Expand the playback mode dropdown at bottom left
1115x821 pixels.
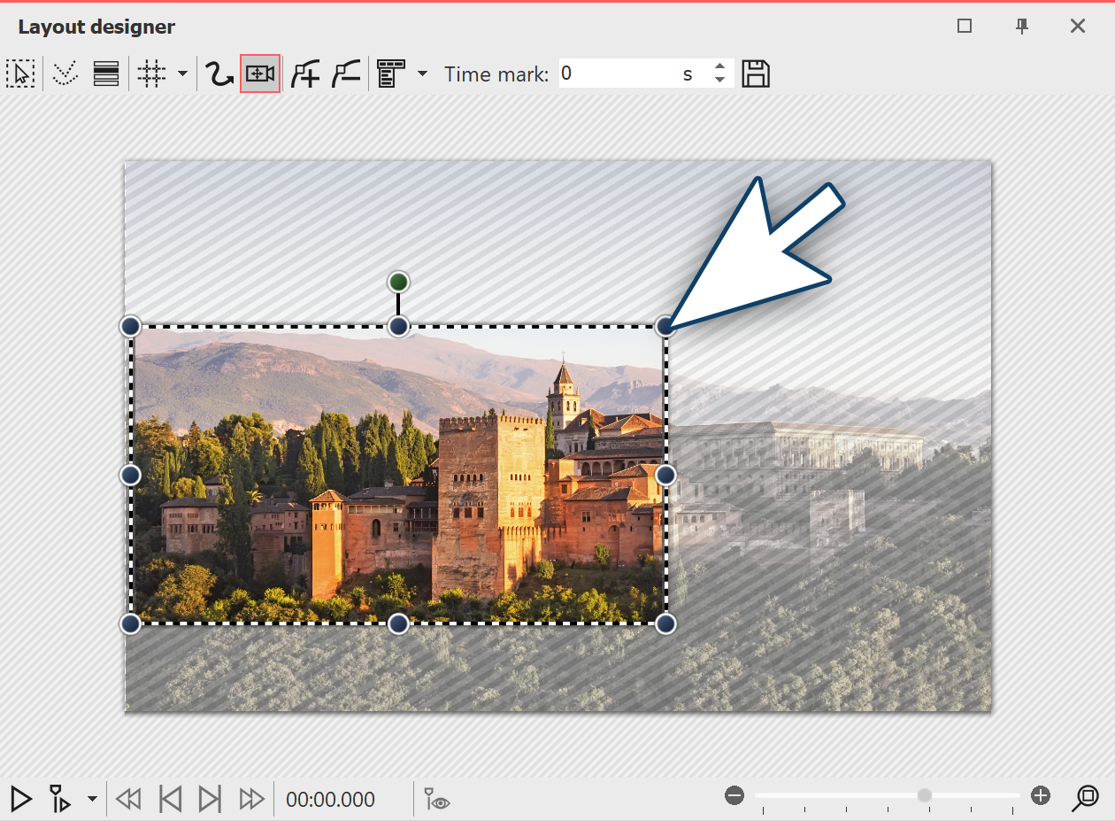point(93,799)
